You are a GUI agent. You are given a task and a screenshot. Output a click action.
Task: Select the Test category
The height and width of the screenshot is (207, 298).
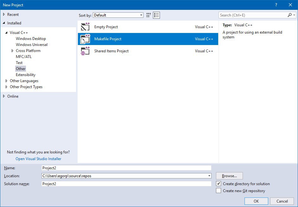click(19, 63)
